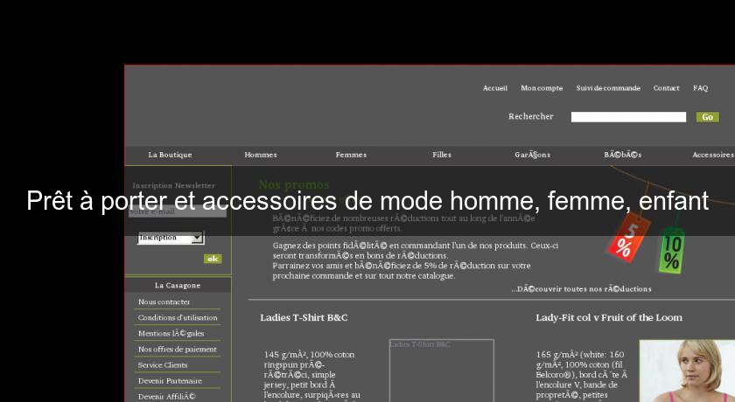The image size is (735, 402).
Task: Click the Ladies T-Shirt B&C image placeholder
Action: (x=442, y=371)
